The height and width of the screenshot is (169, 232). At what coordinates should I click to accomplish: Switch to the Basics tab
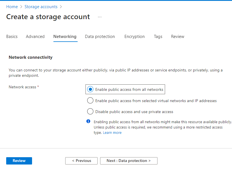tap(12, 37)
